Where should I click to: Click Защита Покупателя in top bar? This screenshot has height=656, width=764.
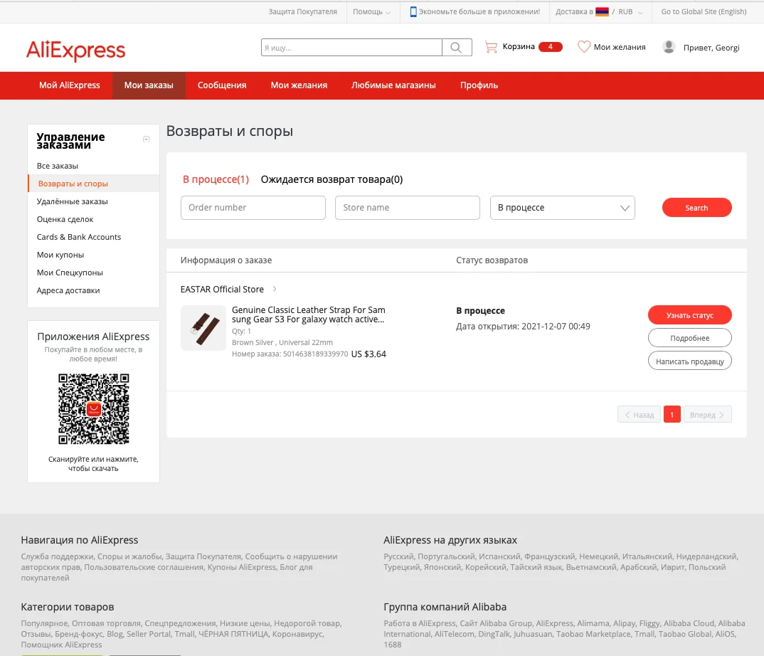tap(302, 11)
